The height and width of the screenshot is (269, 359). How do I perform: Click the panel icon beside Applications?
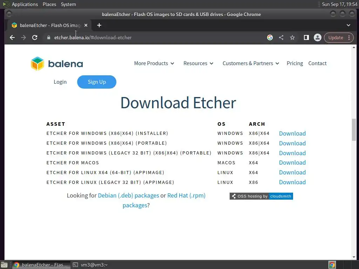click(6, 4)
